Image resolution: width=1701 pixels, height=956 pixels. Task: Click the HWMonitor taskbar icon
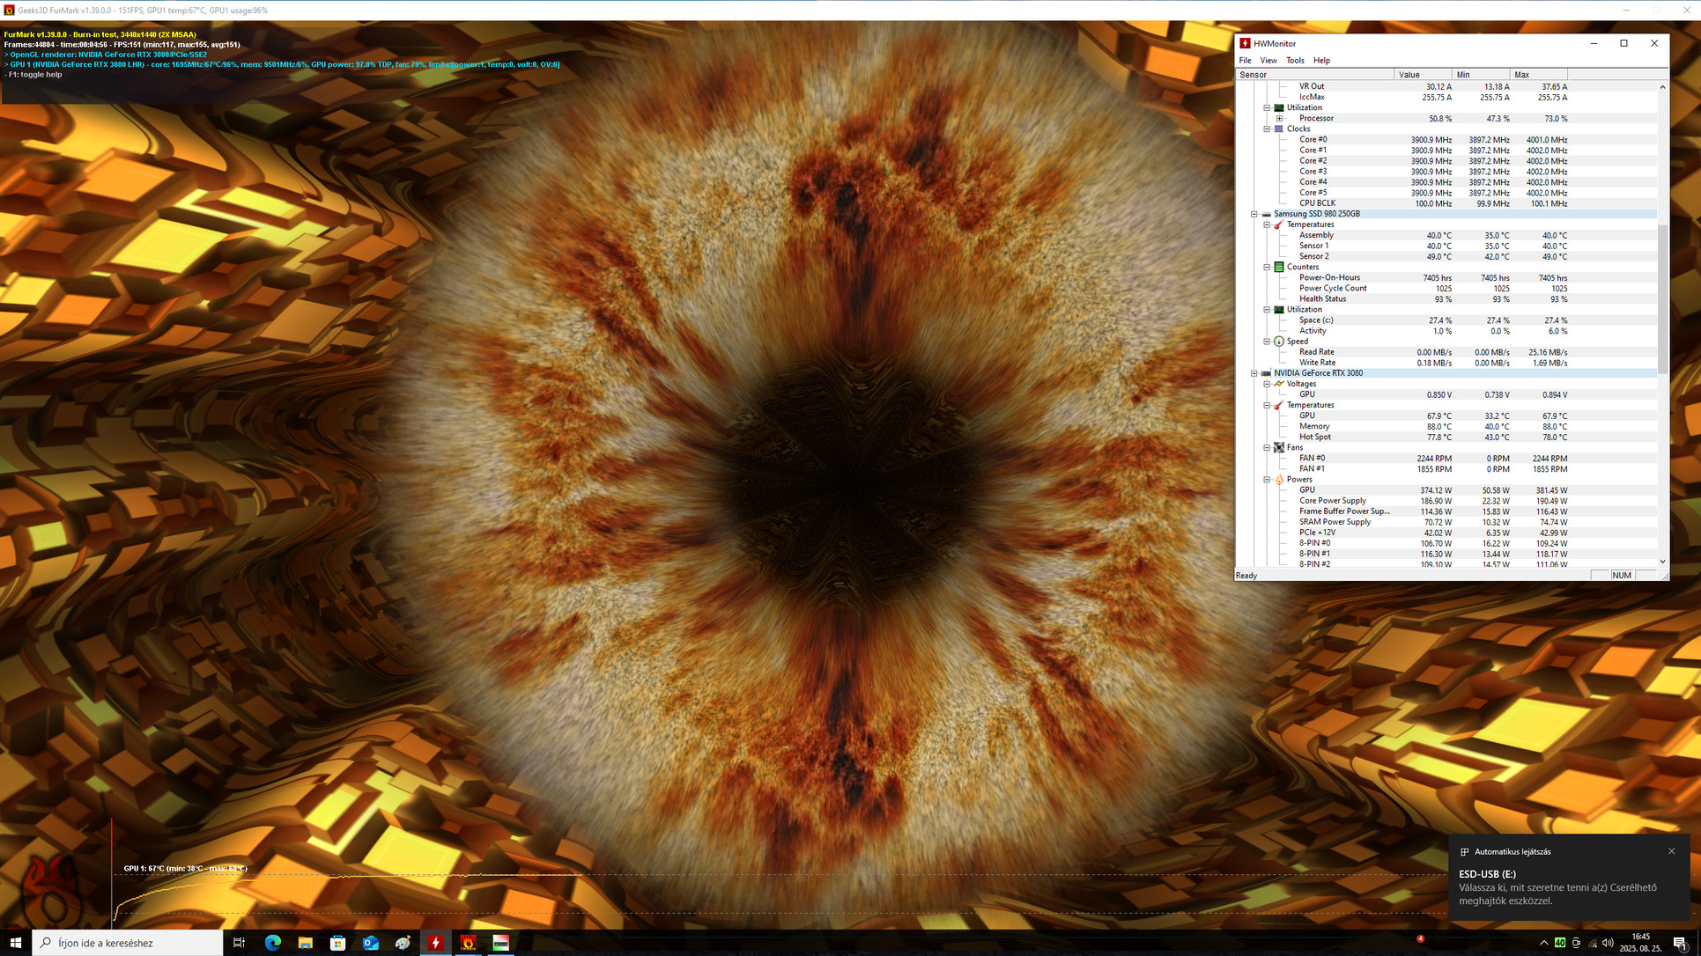tap(435, 943)
